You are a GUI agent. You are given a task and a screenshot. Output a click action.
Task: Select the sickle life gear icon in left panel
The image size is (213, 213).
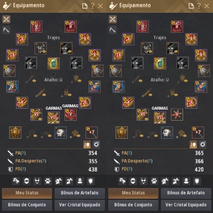(6, 30)
